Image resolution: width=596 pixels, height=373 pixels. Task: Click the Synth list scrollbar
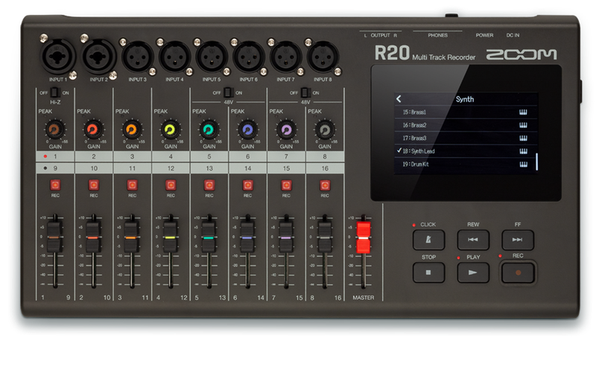pyautogui.click(x=536, y=161)
